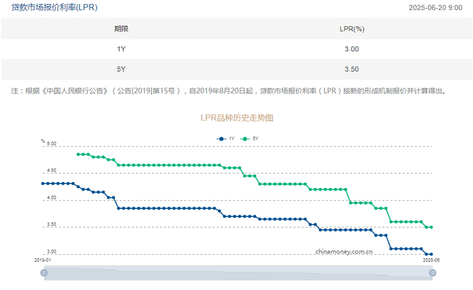Click the note text starting with 注:根据
Screen dimensions: 473x290
[229, 91]
